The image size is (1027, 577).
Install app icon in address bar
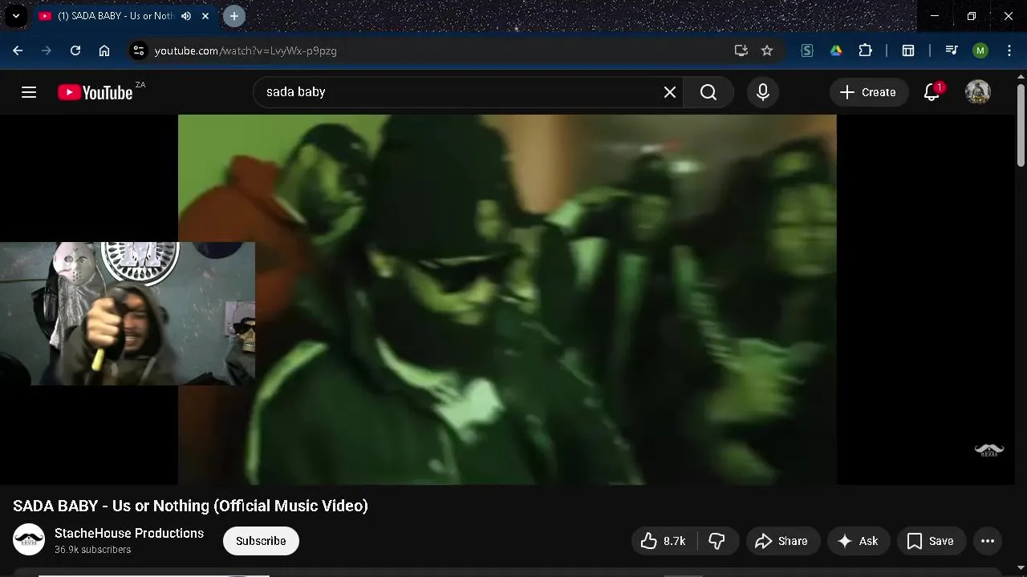[x=741, y=50]
